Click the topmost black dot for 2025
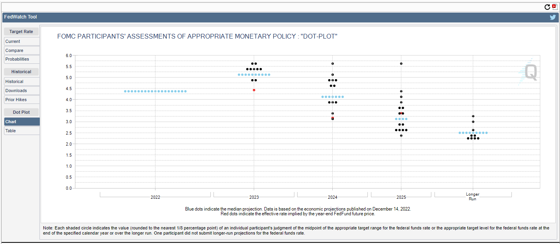The height and width of the screenshot is (244, 560). 401,63
